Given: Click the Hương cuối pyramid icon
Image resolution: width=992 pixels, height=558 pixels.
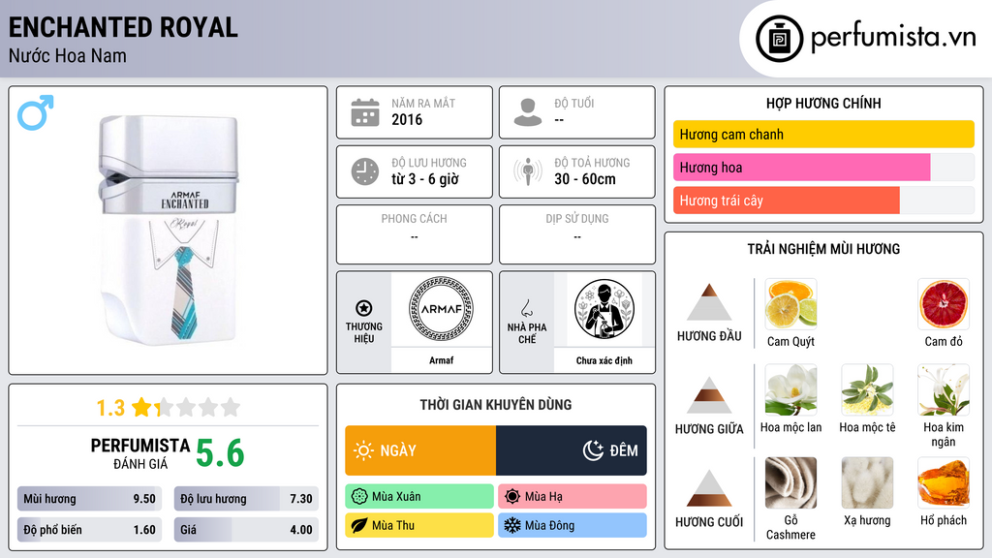Looking at the screenshot, I should point(709,488).
